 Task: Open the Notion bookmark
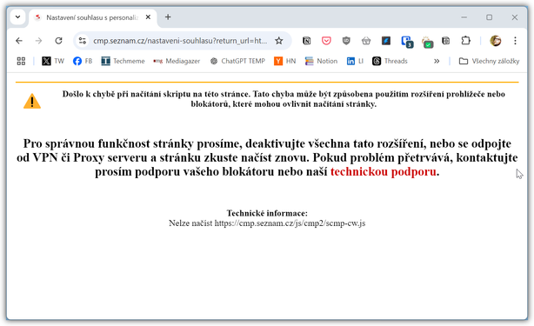(321, 61)
